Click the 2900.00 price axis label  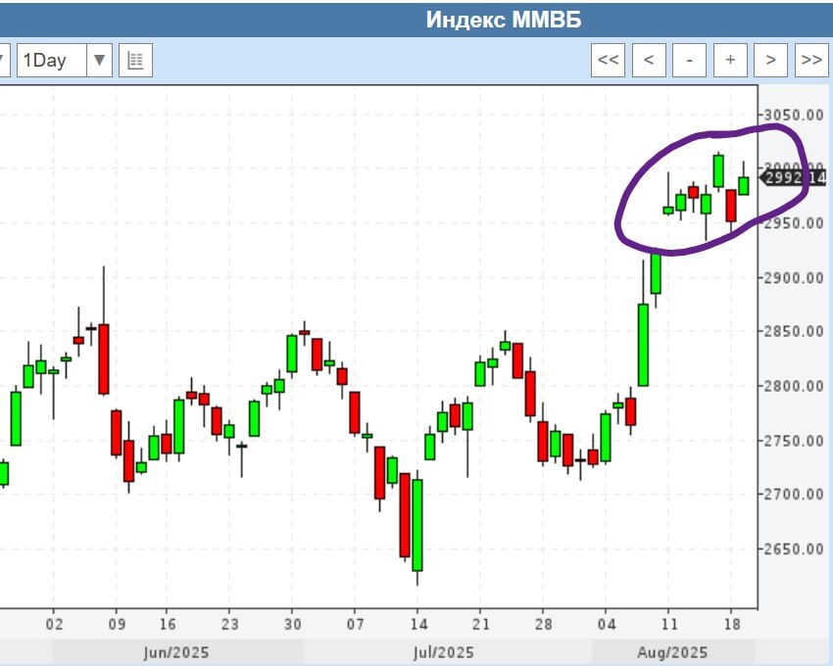click(x=794, y=277)
